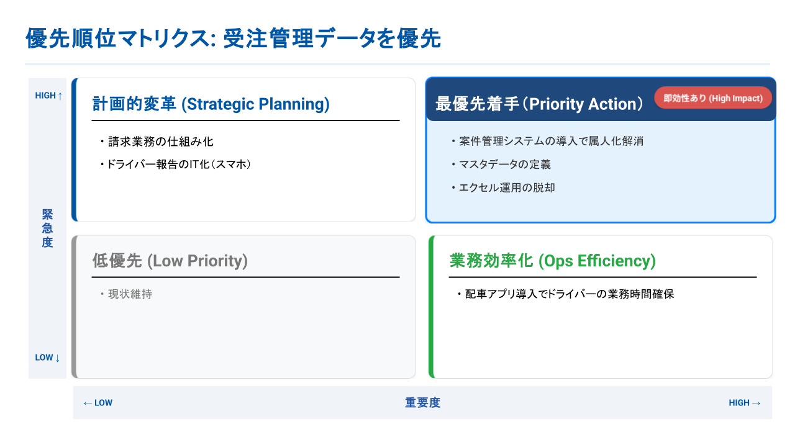The width and height of the screenshot is (795, 447).
Task: Select the HIGH → label on horizontal axis
Action: tap(745, 403)
